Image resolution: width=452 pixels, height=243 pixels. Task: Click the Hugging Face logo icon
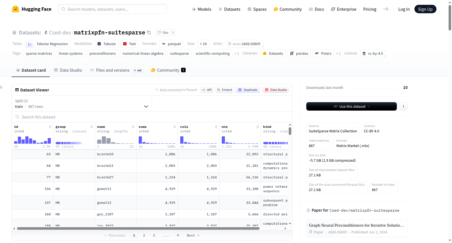tap(16, 9)
